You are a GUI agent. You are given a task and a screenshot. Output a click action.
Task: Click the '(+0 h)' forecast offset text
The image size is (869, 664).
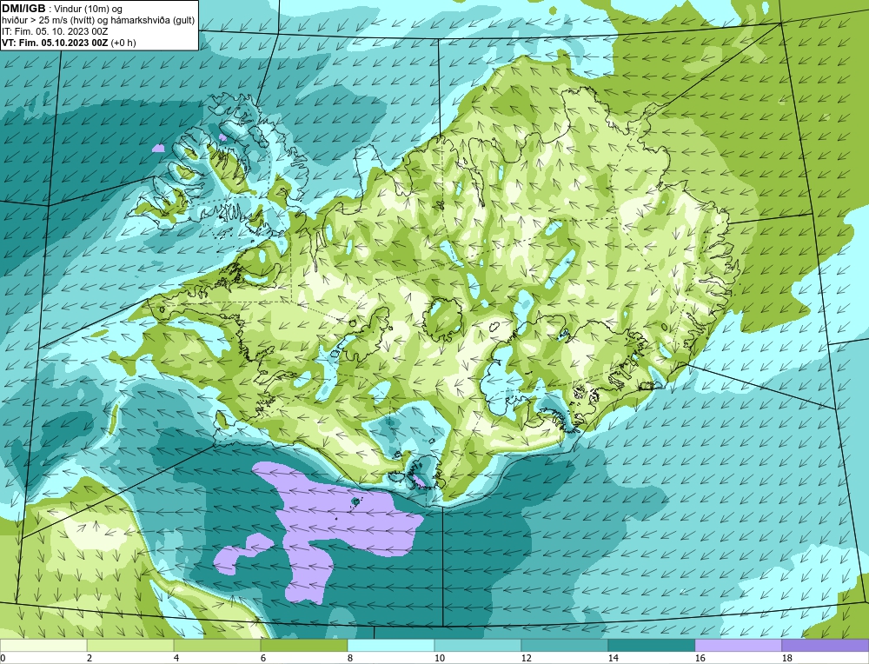[123, 42]
